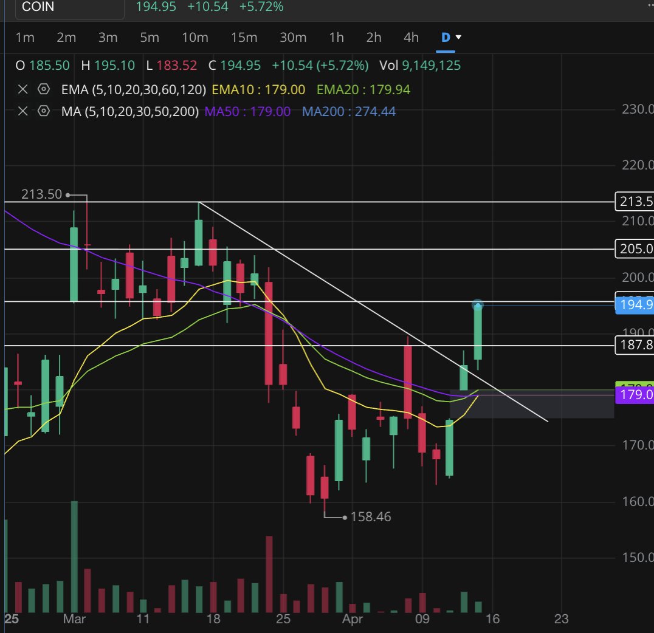Click the MA (5,10,20,30,50,200) indicator label
The width and height of the screenshot is (654, 633).
tap(129, 112)
